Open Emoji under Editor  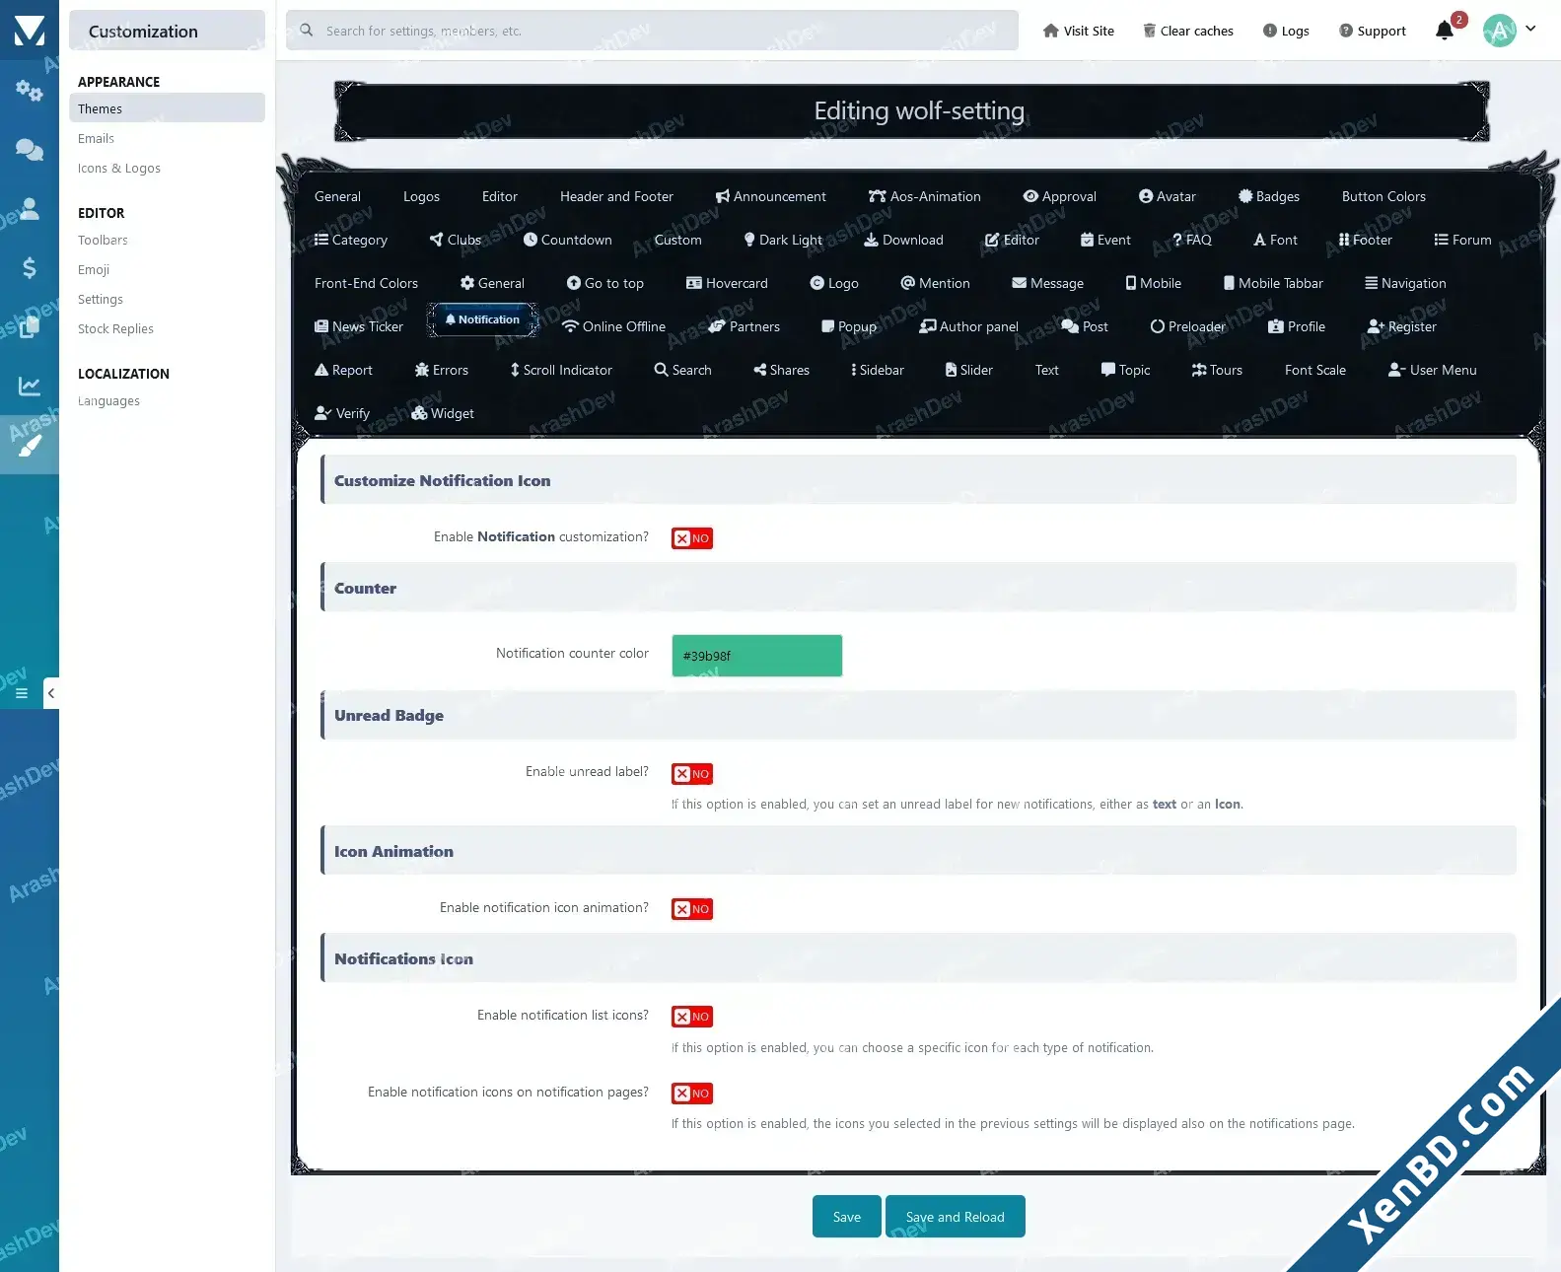94,269
